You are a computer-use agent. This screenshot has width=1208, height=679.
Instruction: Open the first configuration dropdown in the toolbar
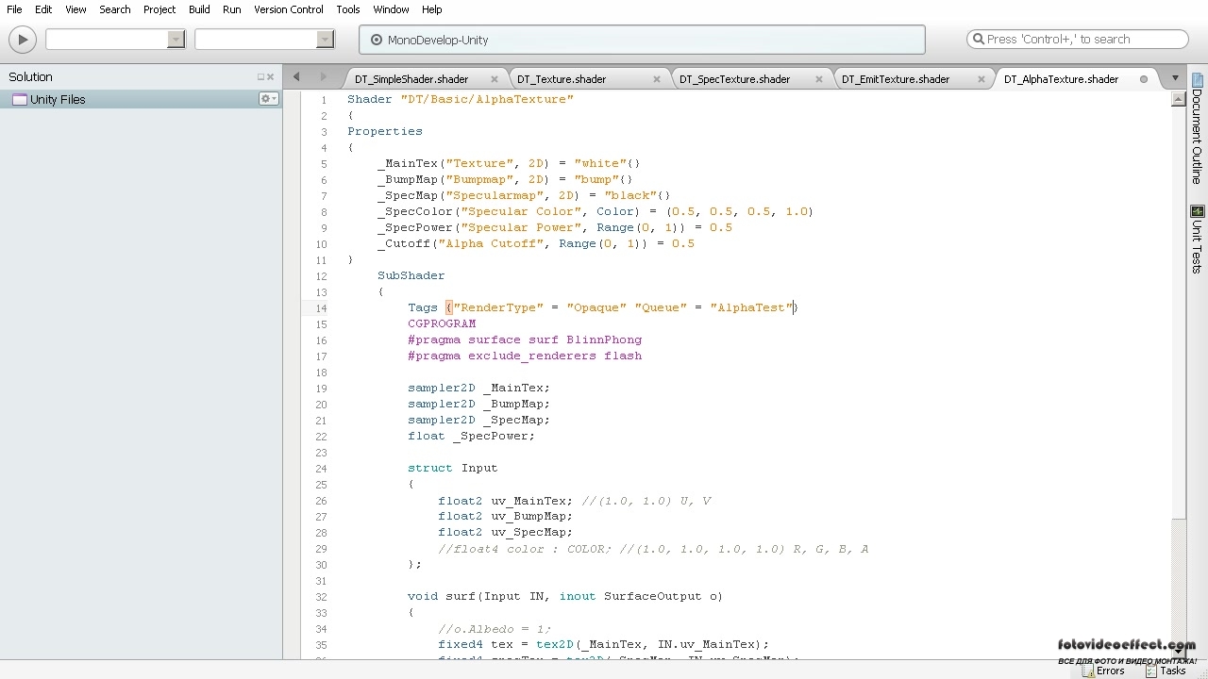click(115, 40)
